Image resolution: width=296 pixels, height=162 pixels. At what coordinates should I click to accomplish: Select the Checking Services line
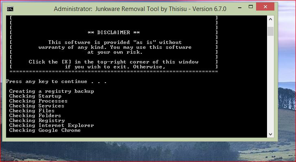point(37,106)
